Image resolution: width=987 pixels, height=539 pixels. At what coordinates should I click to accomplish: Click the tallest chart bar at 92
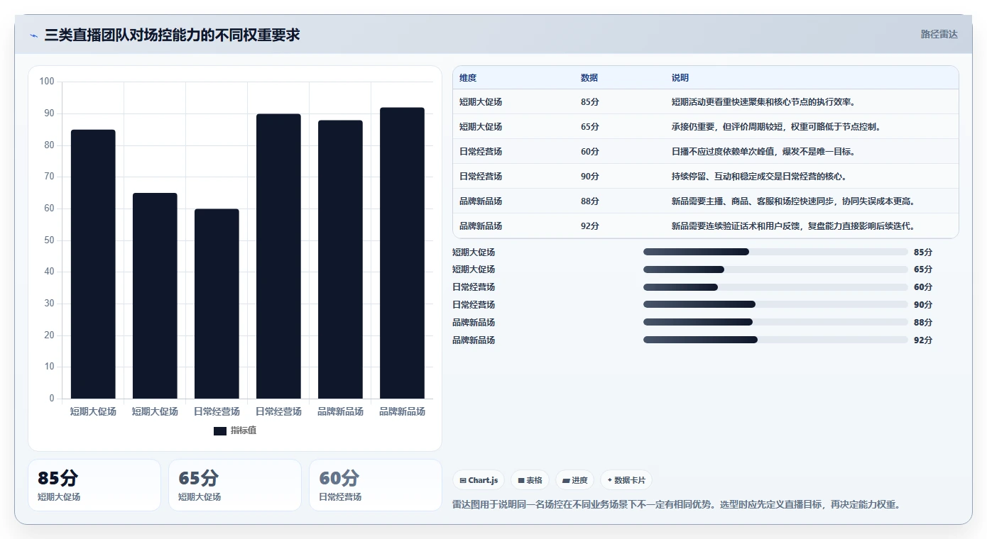403,253
